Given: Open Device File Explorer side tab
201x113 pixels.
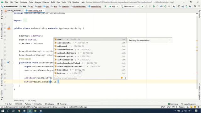Looking at the screenshot, I should coord(199,91).
